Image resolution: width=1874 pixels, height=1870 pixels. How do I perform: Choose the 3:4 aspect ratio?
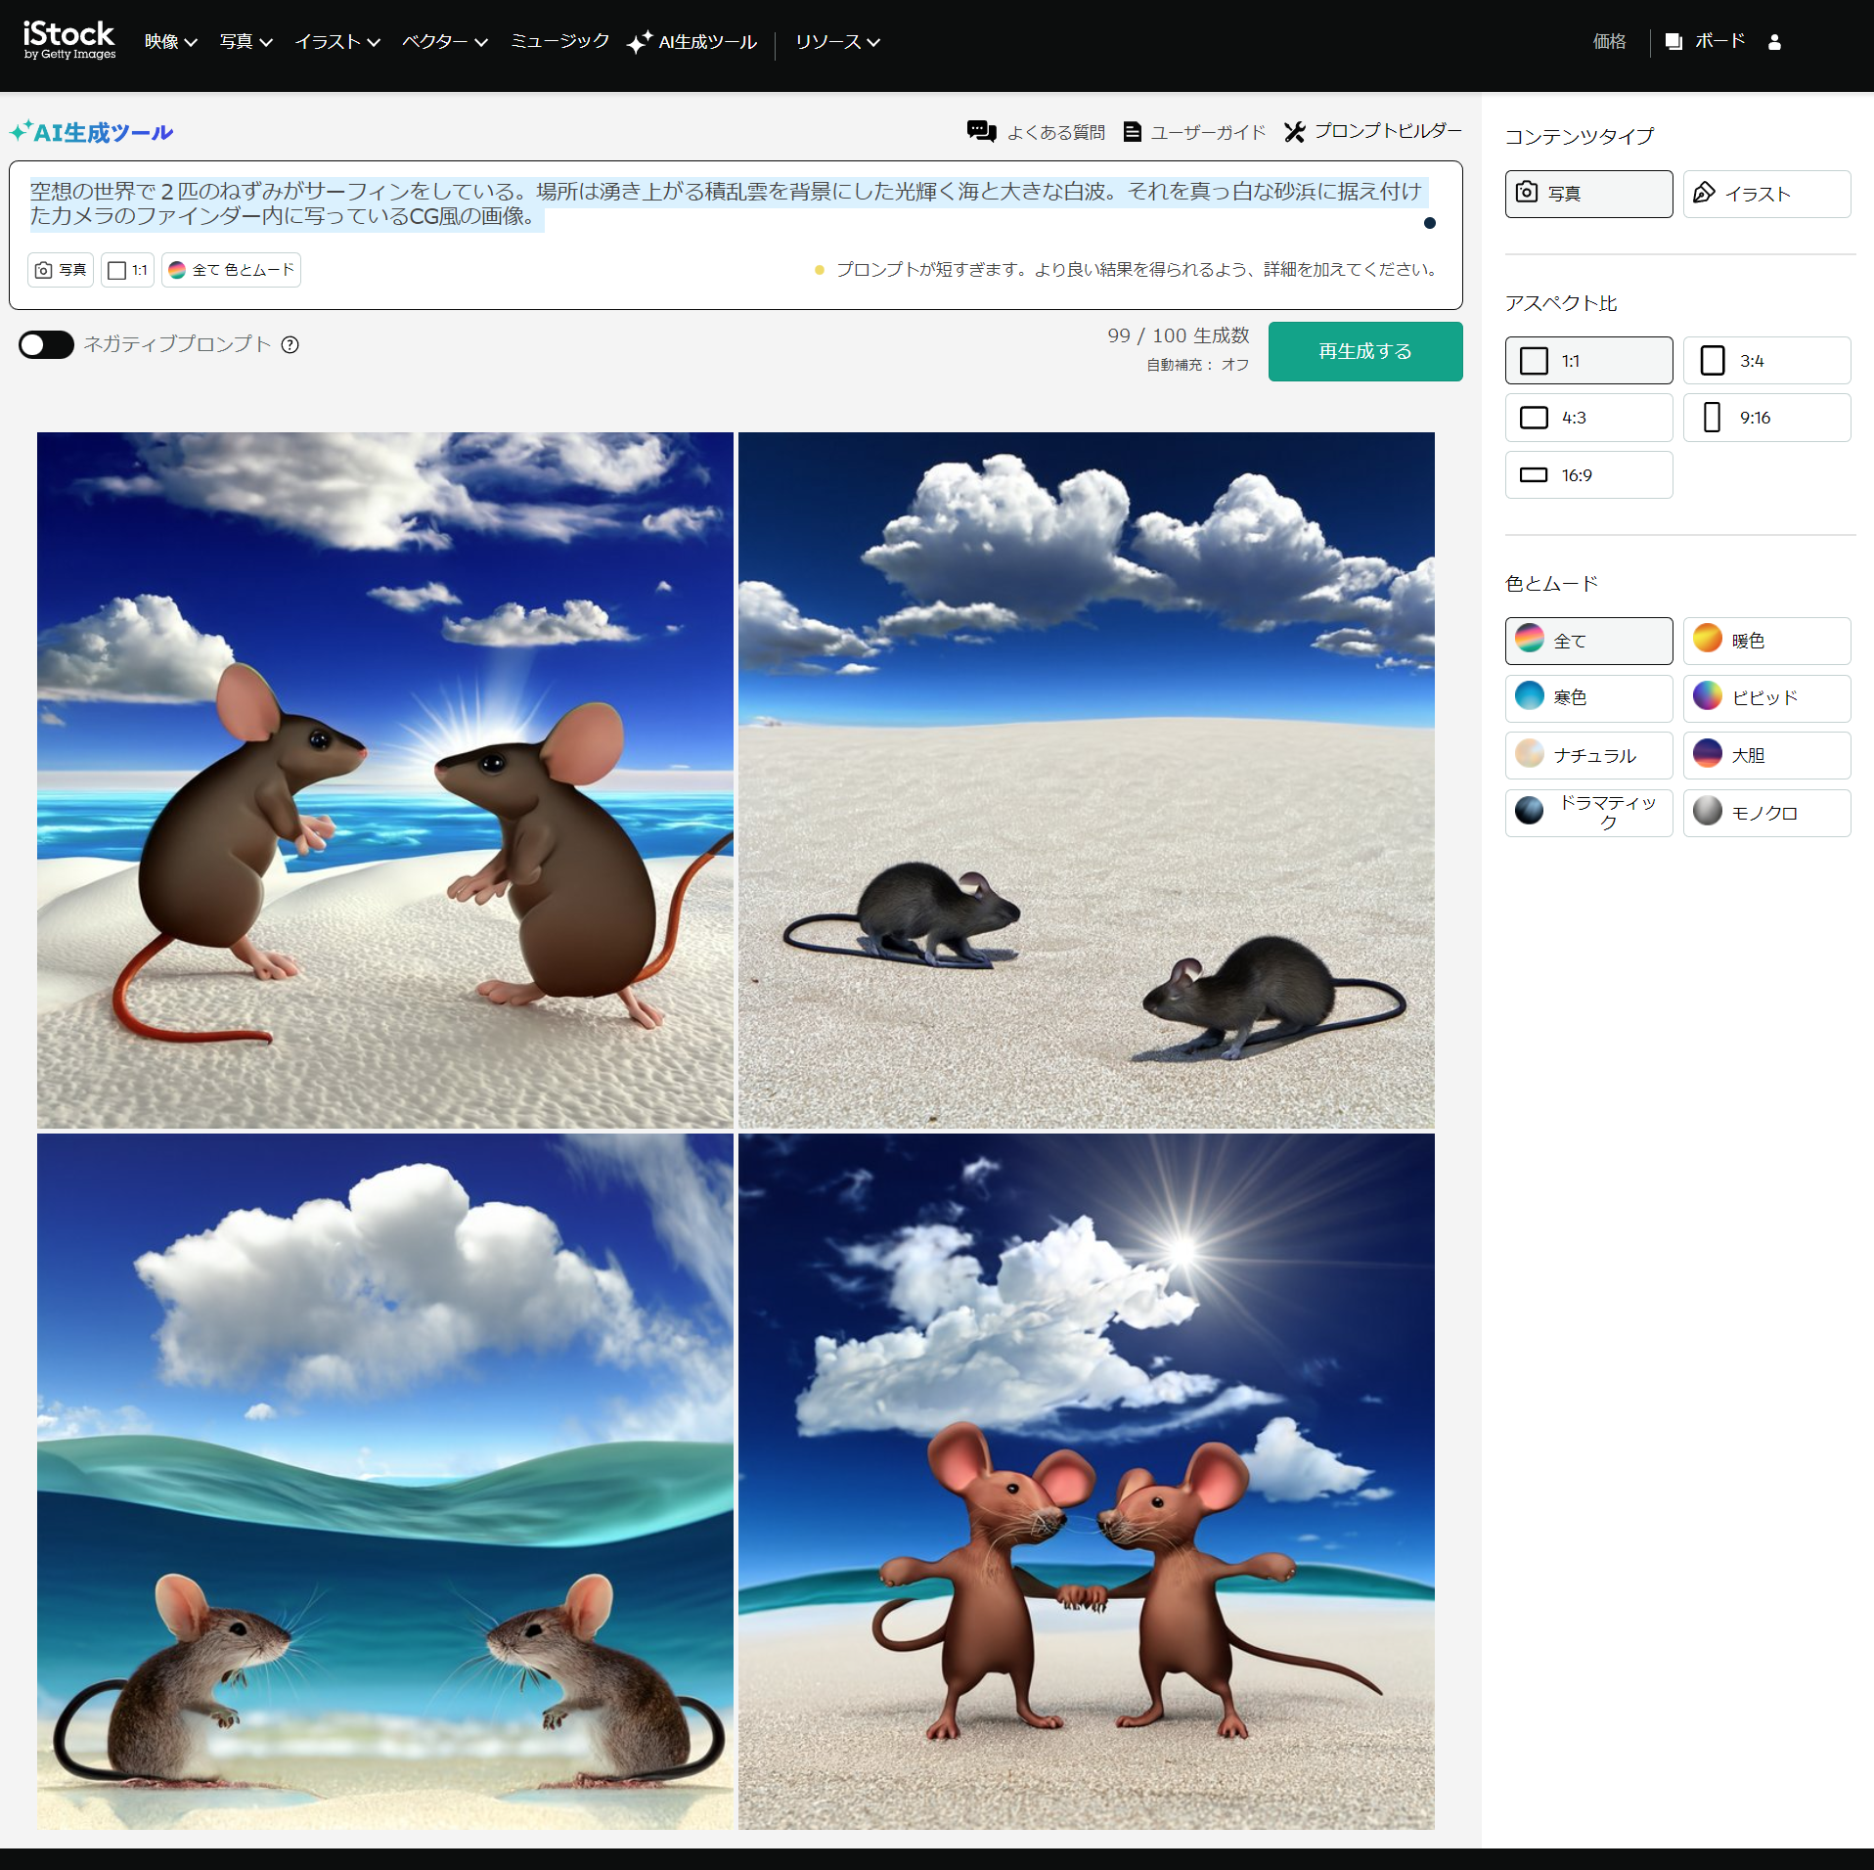[x=1766, y=361]
